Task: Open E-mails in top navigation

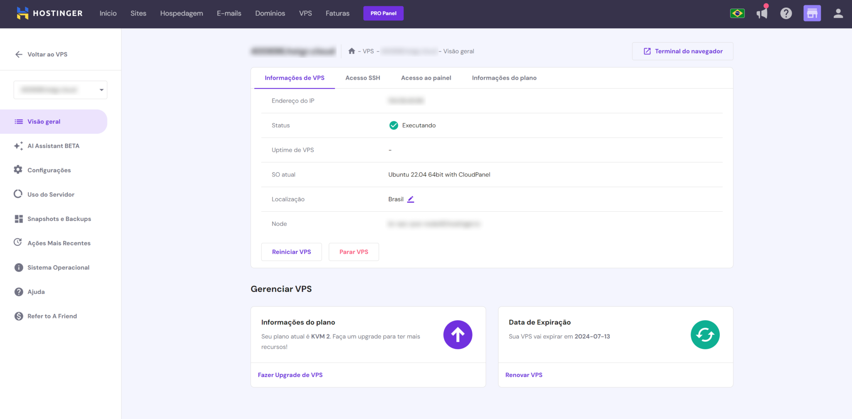Action: point(229,13)
